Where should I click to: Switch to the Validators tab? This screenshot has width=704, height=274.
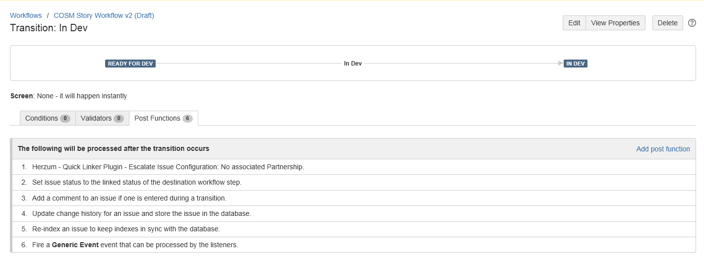(102, 118)
